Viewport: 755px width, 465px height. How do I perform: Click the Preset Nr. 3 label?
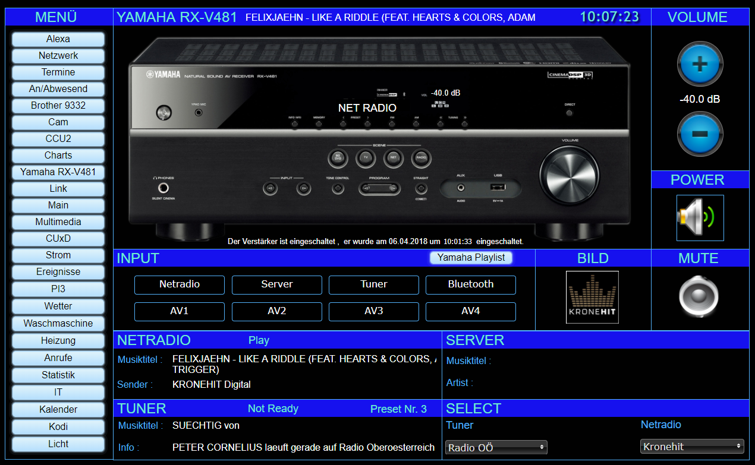tap(398, 409)
